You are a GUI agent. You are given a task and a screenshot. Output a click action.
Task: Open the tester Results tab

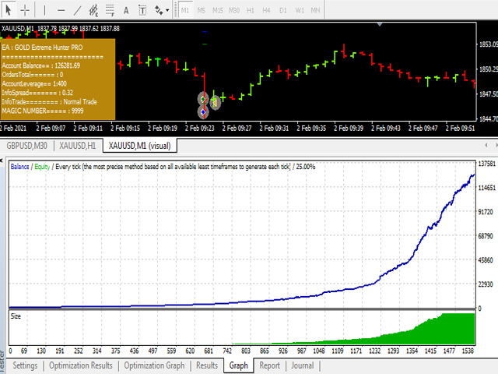(207, 365)
